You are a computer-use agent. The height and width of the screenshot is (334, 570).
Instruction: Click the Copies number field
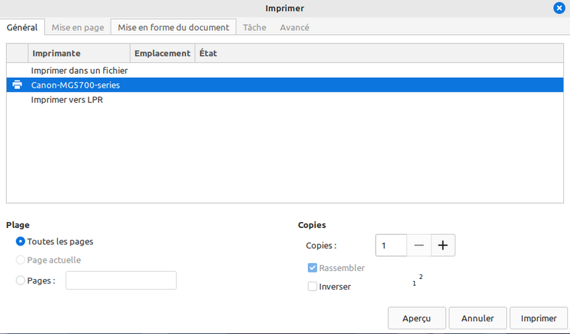[391, 245]
